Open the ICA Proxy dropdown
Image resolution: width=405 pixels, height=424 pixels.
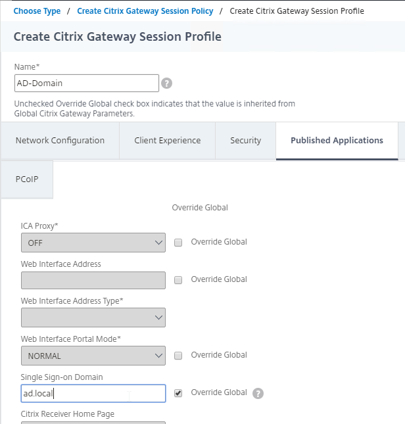pyautogui.click(x=93, y=243)
